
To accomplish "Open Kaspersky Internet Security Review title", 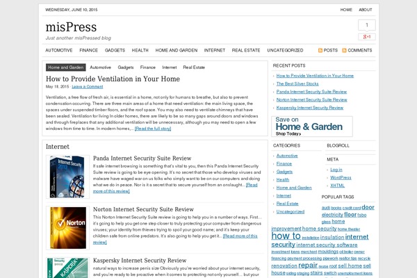I will (x=140, y=261).
